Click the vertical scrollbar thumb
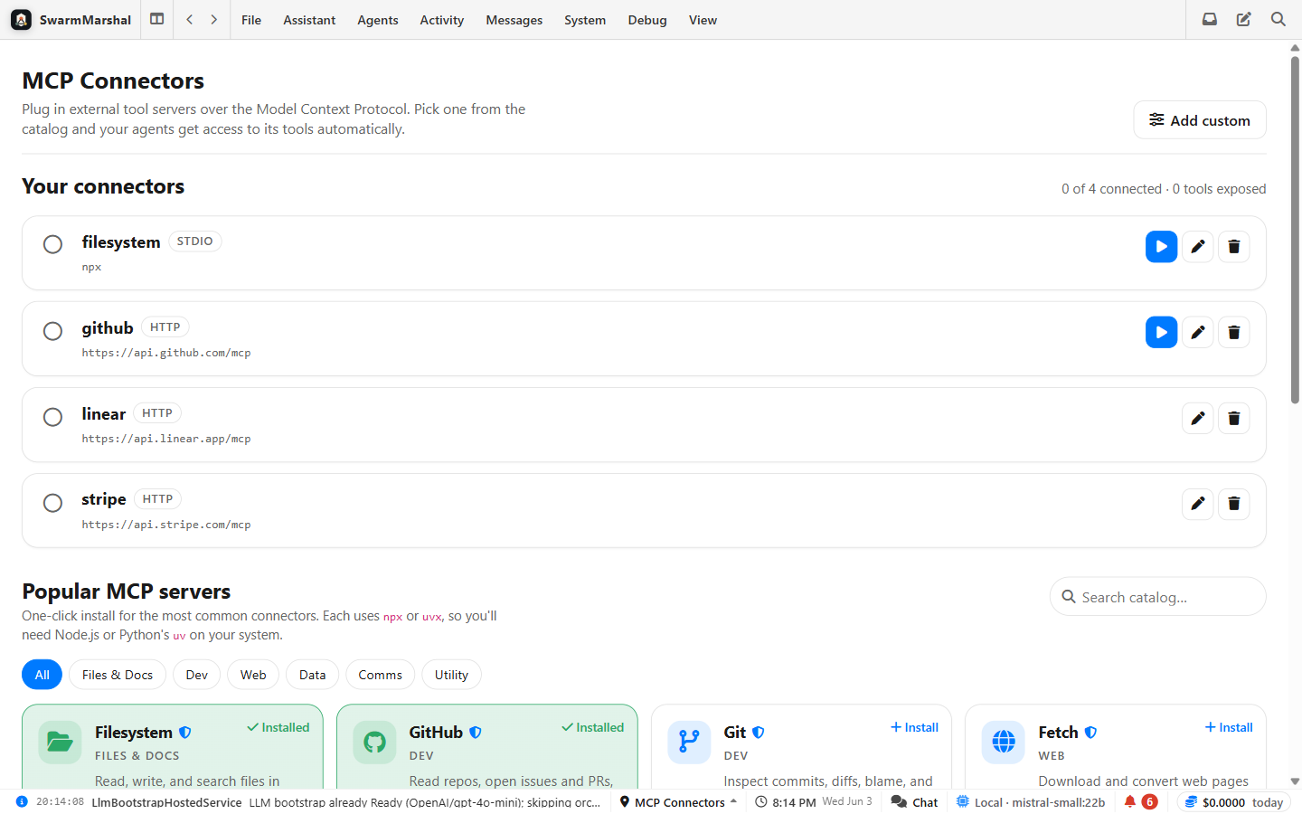This screenshot has width=1302, height=814. click(1295, 231)
